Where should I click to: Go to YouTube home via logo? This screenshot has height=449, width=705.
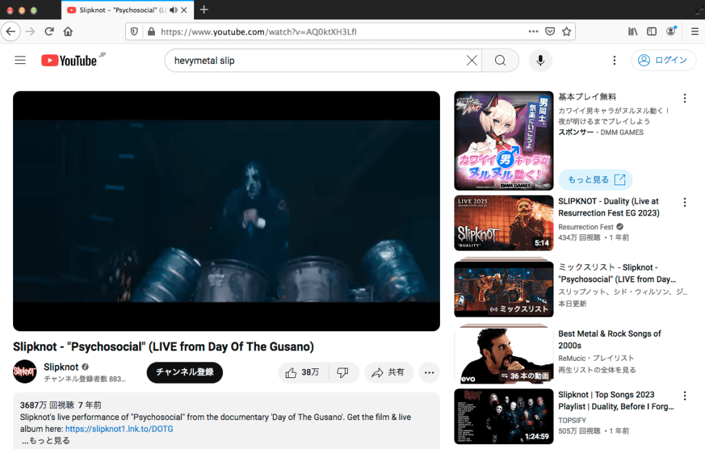(69, 61)
